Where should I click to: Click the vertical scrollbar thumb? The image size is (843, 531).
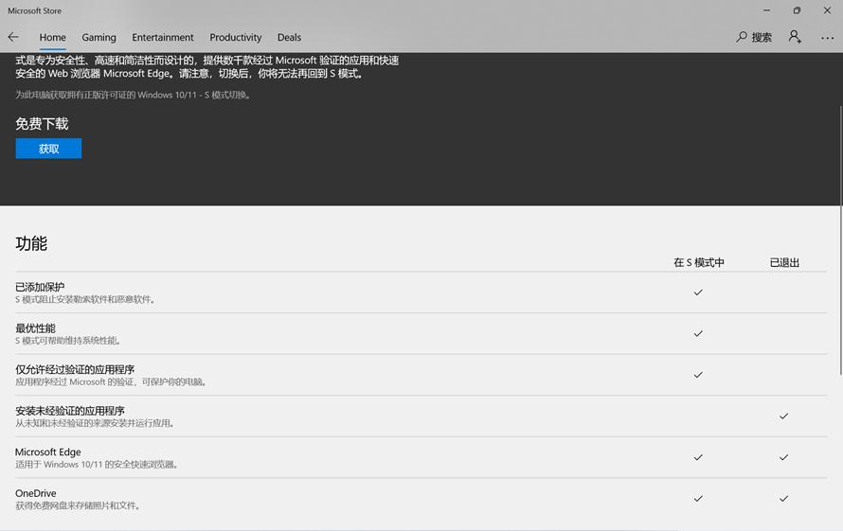point(840,240)
